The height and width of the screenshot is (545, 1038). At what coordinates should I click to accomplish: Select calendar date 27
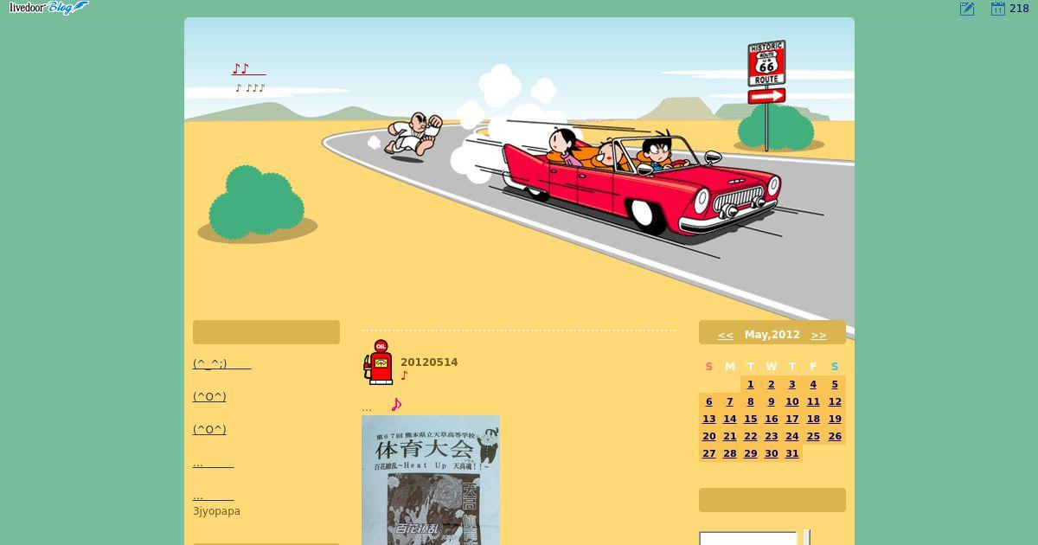point(708,453)
